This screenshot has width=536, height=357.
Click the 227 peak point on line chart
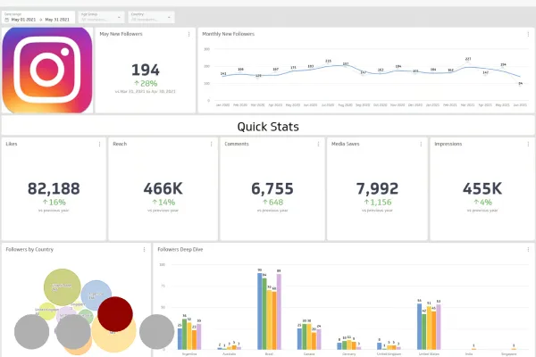coord(468,62)
